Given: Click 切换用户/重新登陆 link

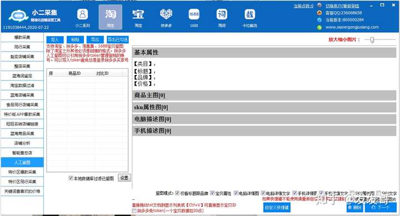Looking at the screenshot, I should tap(342, 6).
